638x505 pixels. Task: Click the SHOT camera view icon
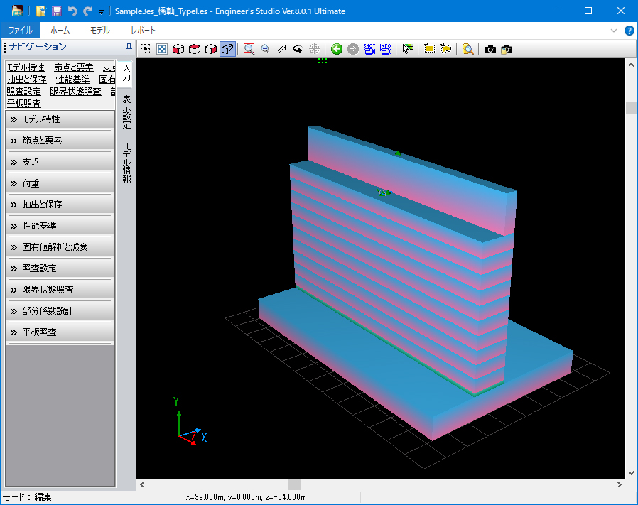(369, 49)
